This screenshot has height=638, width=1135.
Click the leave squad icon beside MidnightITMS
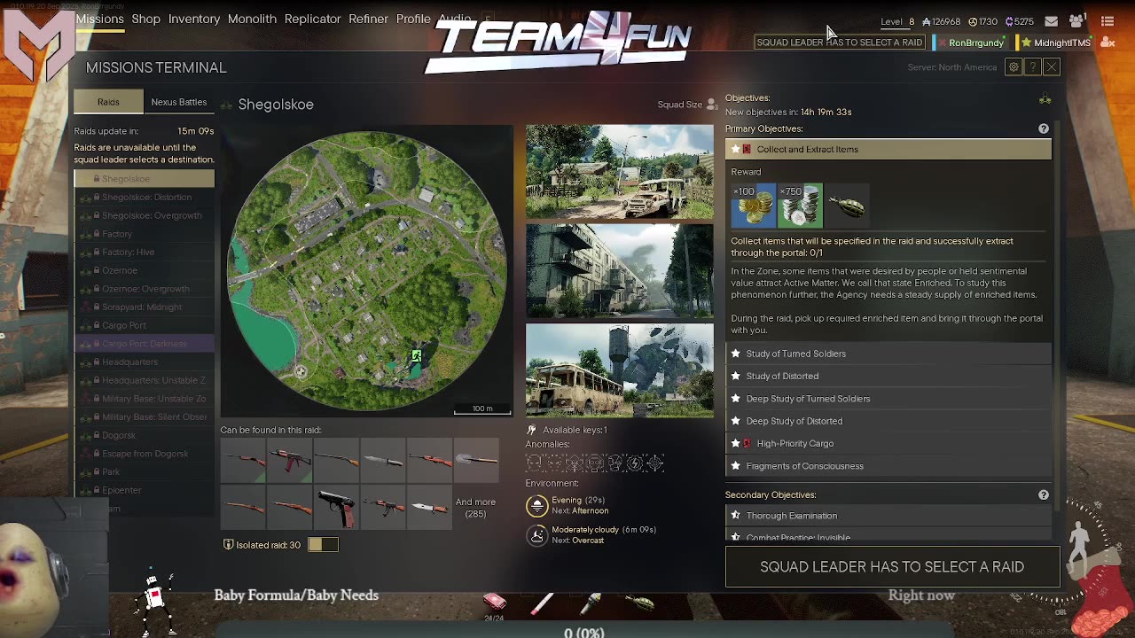(1107, 43)
